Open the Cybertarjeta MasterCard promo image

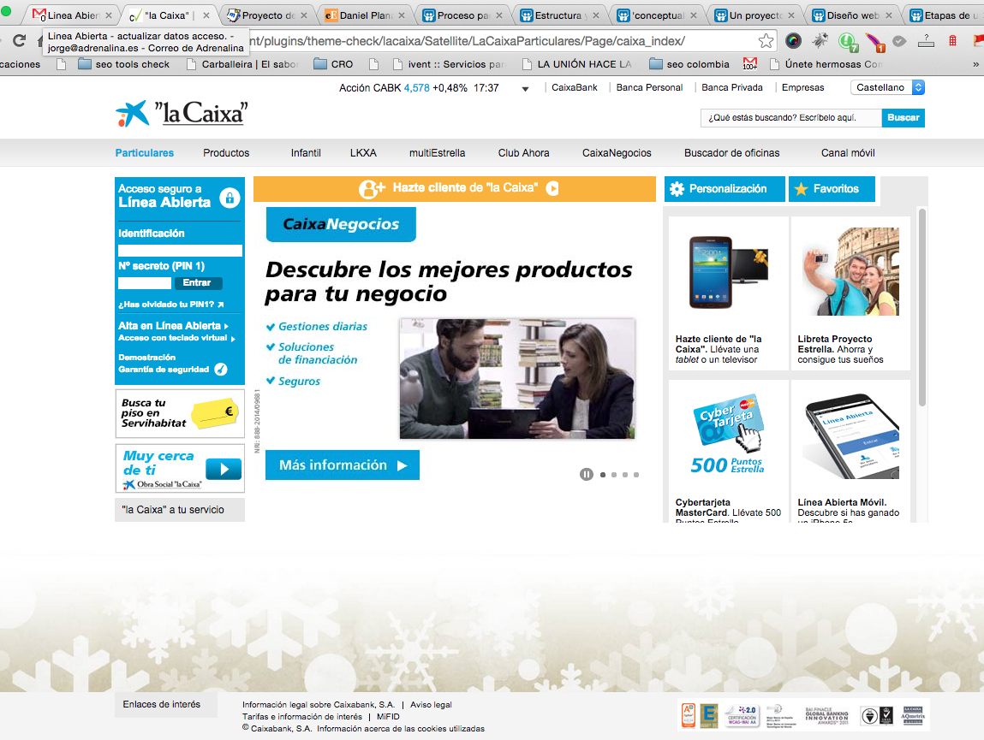[x=728, y=435]
